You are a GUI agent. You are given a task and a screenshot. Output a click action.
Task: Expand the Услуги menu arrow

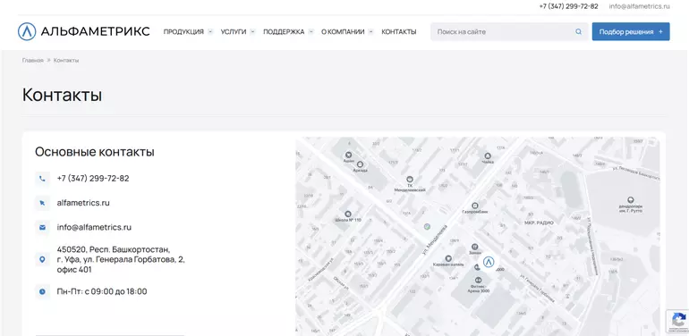[252, 31]
